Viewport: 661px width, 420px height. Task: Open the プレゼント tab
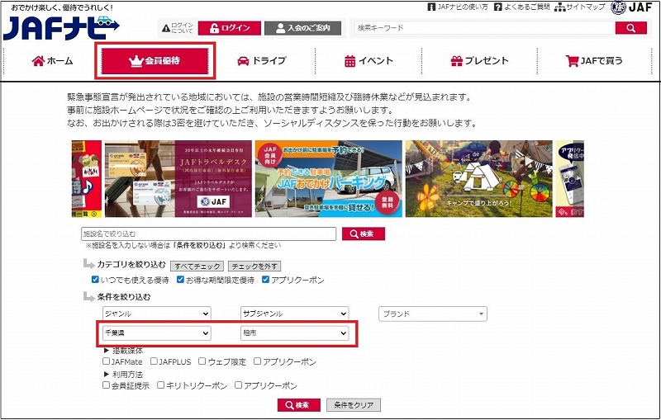(x=479, y=60)
